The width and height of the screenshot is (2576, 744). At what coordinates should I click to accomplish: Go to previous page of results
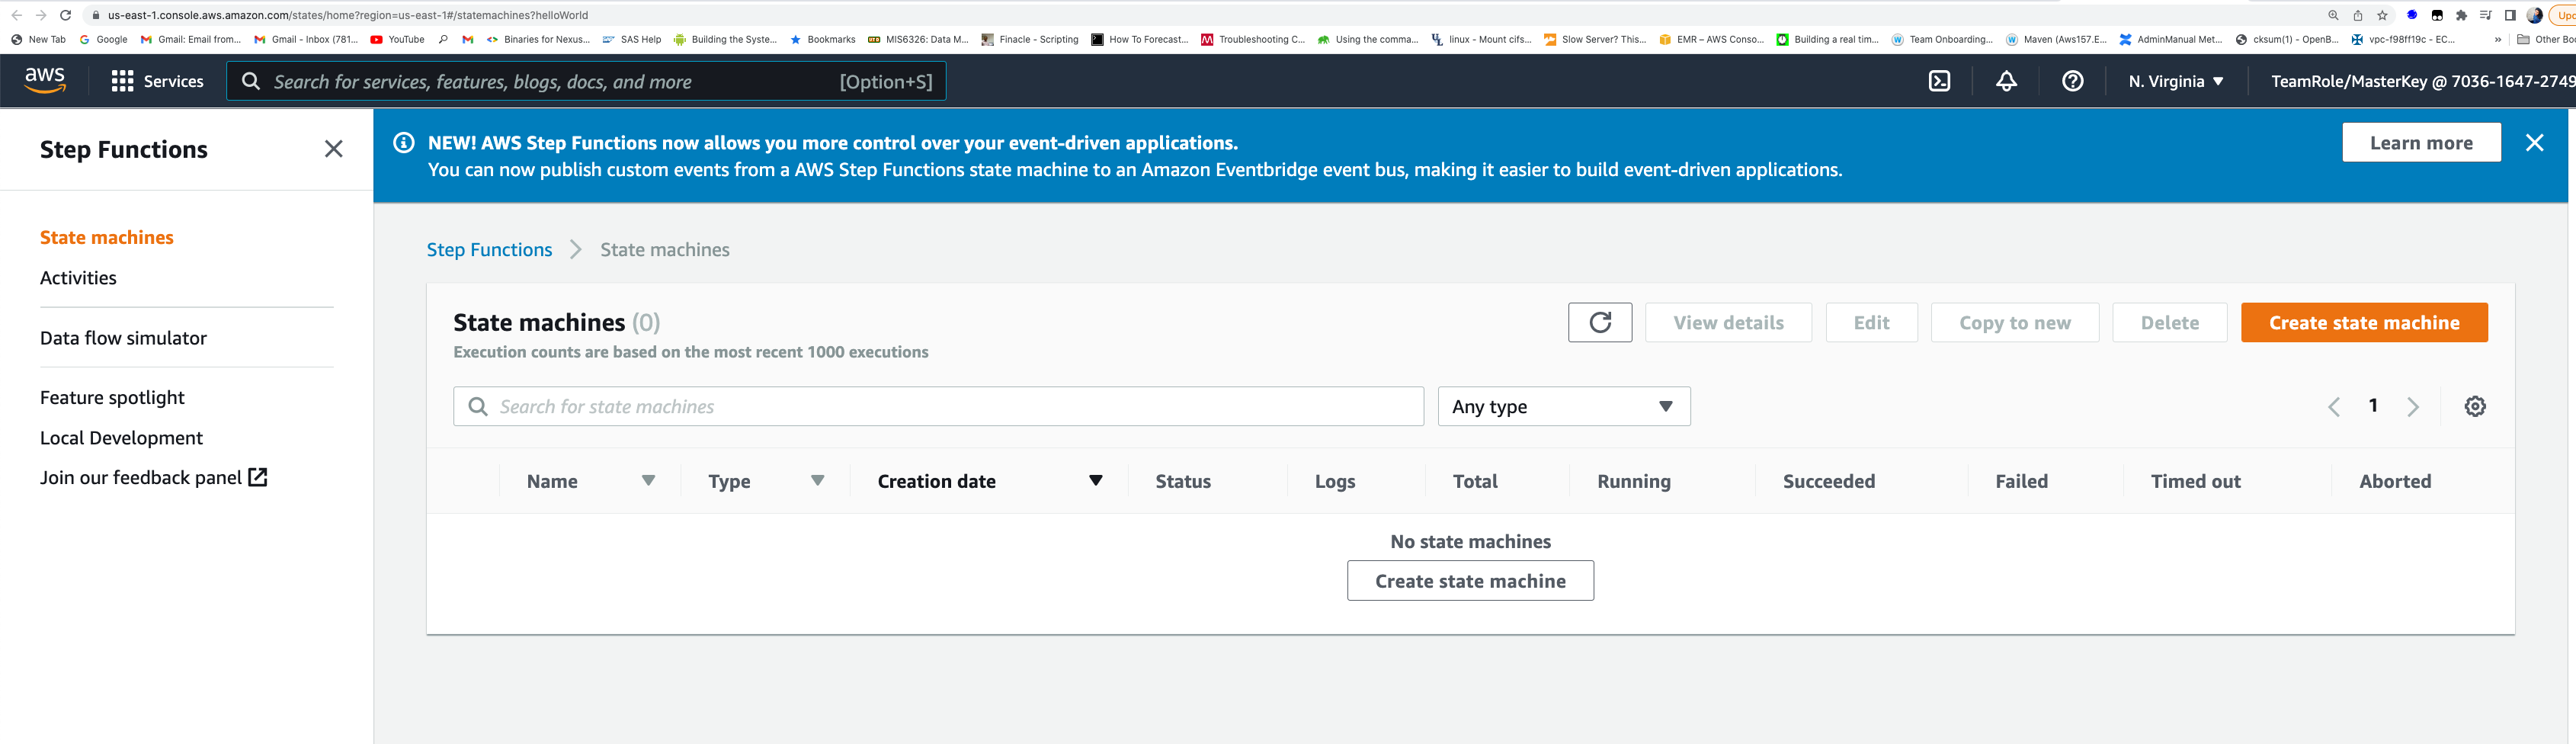[2333, 406]
